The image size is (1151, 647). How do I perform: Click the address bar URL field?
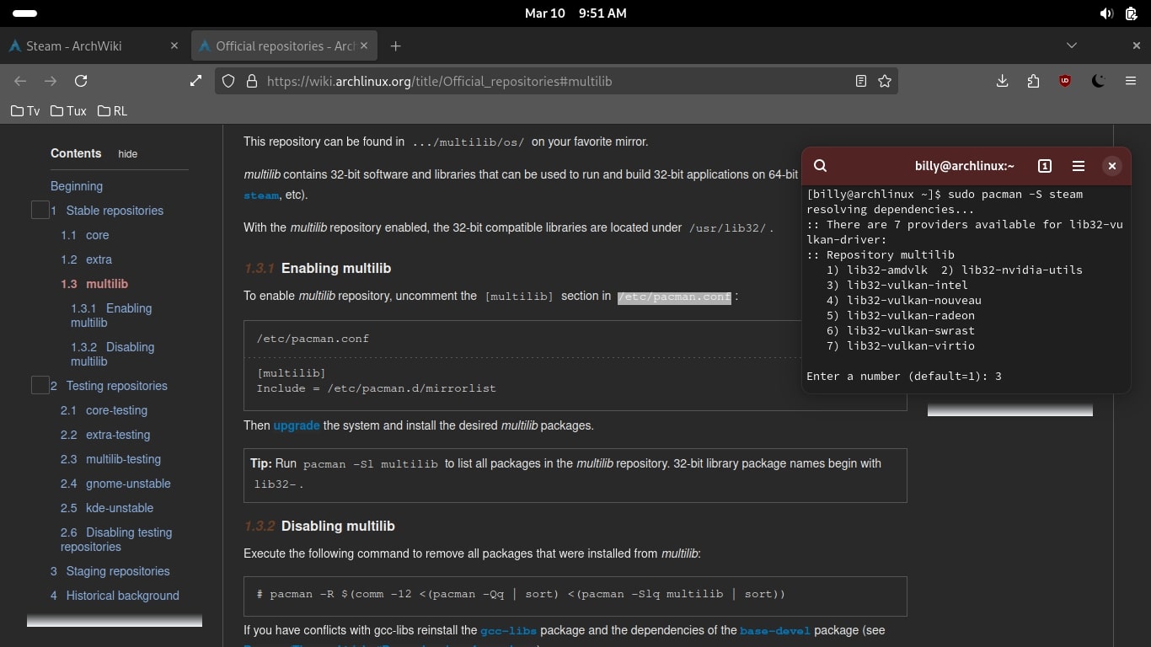click(x=556, y=81)
